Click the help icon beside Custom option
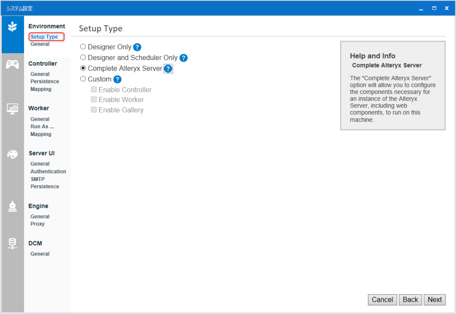 click(x=117, y=79)
